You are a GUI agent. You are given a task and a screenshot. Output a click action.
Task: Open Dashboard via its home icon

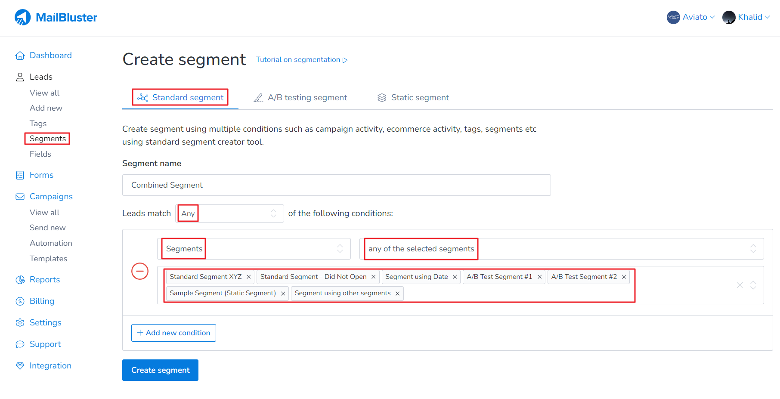(20, 56)
